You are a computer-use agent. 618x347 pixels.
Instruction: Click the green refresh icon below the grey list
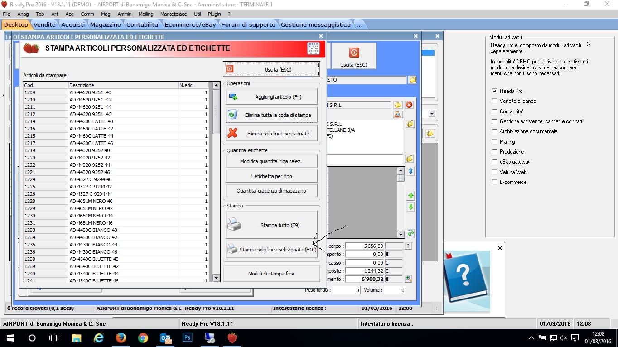pos(411,233)
